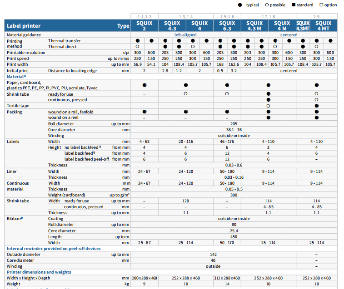Screen dimensions: 344x289
Task: Click the print width value '56.9'
Action: (138, 64)
